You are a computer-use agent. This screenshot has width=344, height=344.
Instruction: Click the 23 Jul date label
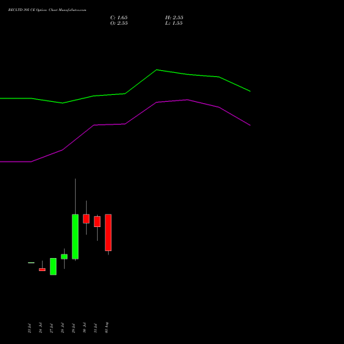point(30,328)
